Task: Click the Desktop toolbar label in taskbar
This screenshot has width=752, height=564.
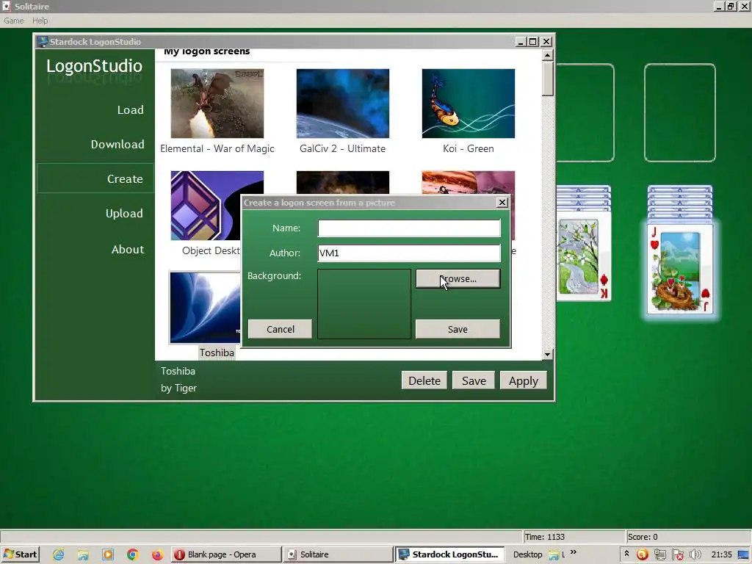Action: (527, 554)
